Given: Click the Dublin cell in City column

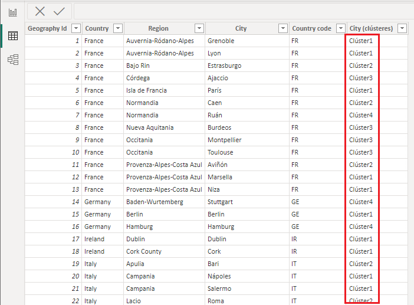Looking at the screenshot, I should coord(217,239).
